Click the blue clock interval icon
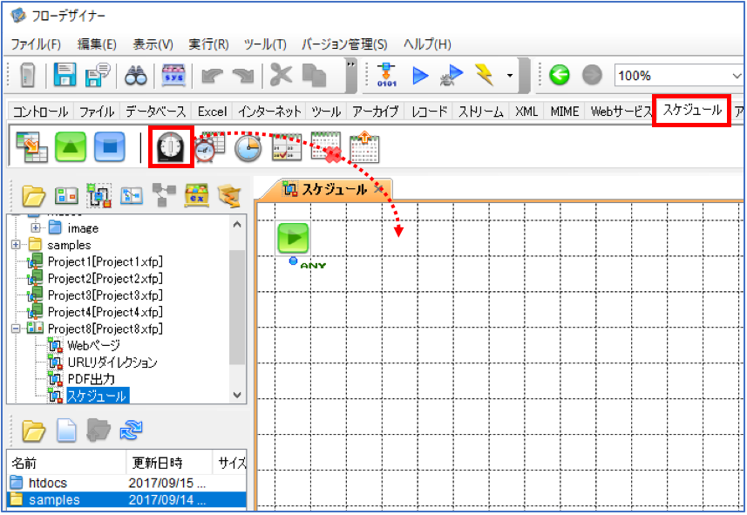This screenshot has height=515, width=747. 248,147
